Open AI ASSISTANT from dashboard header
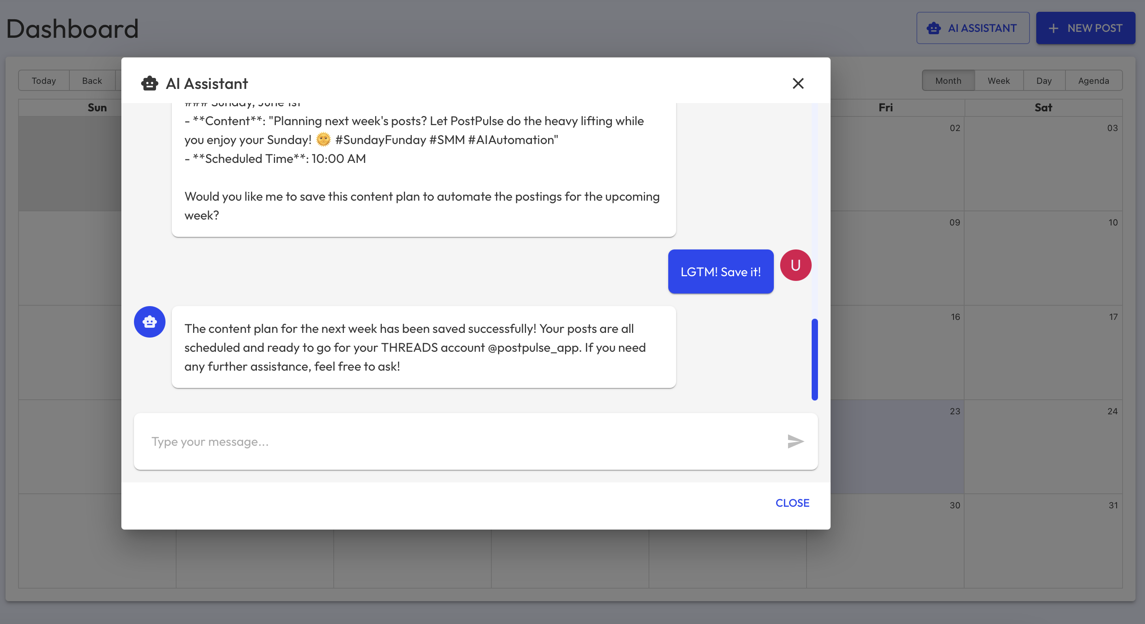 (972, 28)
